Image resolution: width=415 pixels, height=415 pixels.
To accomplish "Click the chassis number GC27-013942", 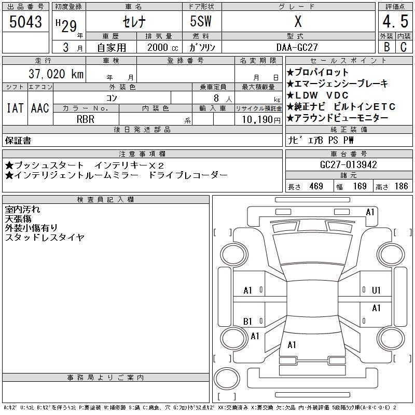I will coord(348,164).
